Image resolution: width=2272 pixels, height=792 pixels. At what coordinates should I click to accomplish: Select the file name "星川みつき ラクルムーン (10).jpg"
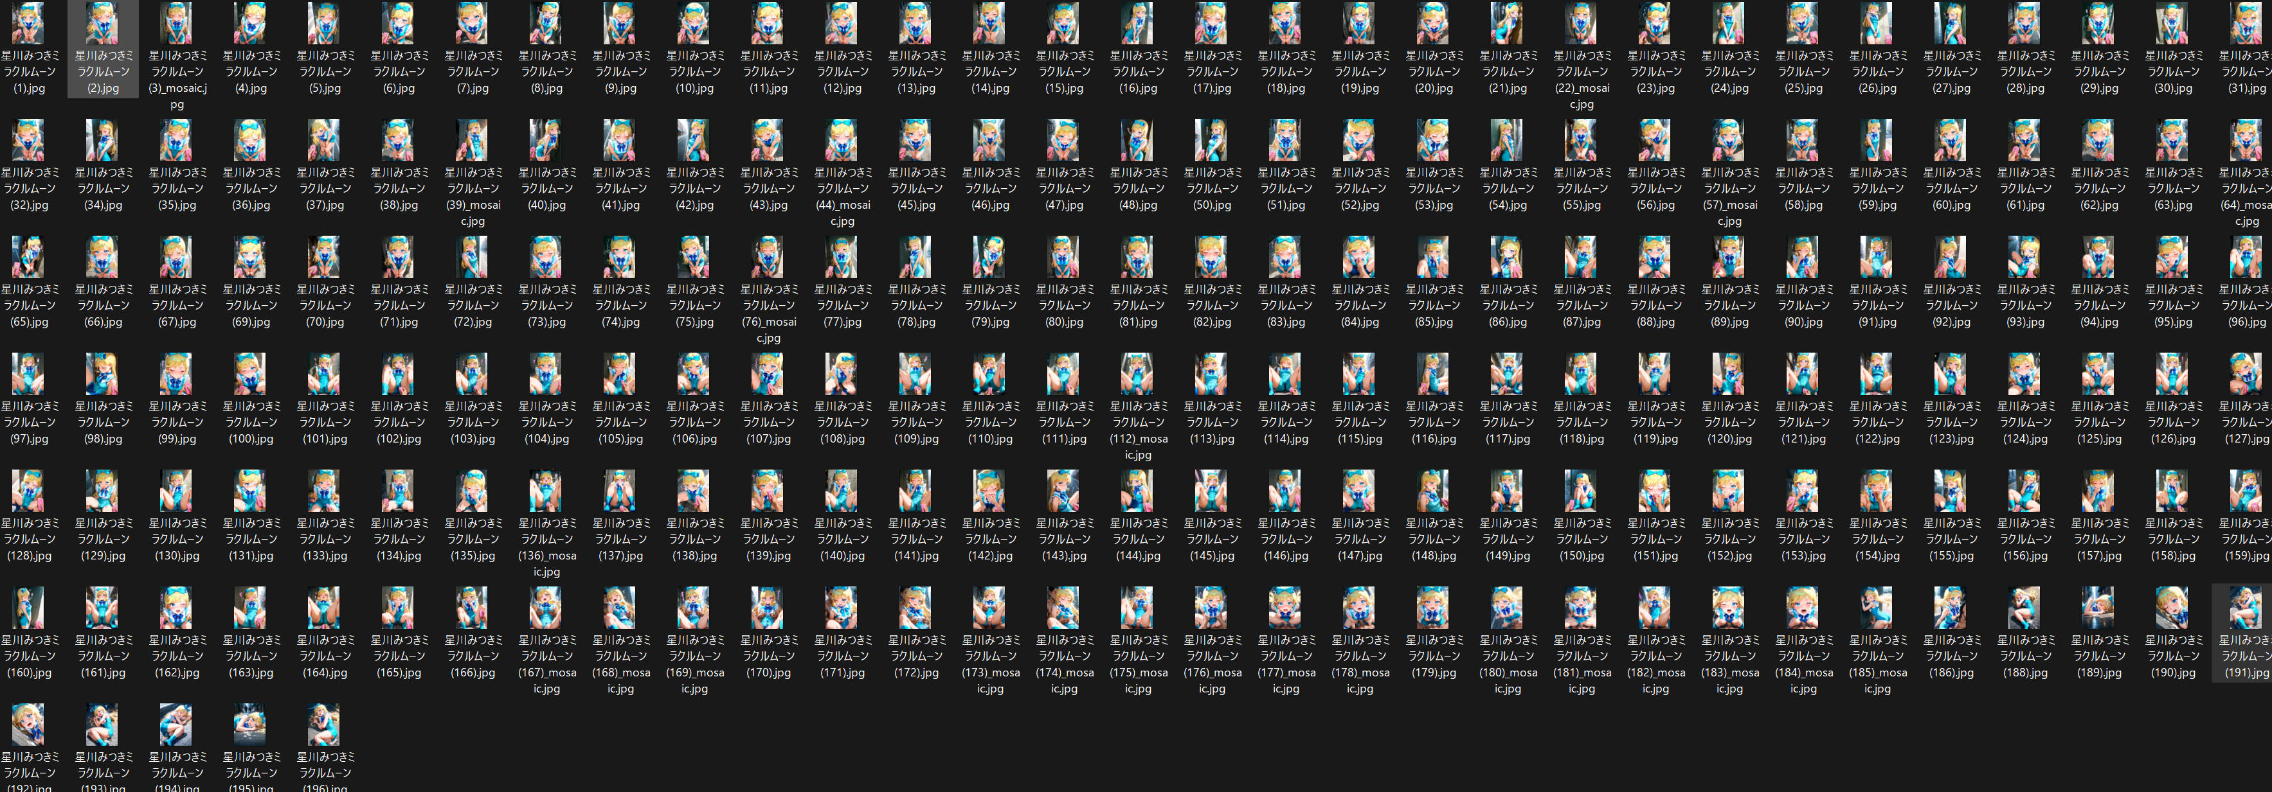[695, 71]
